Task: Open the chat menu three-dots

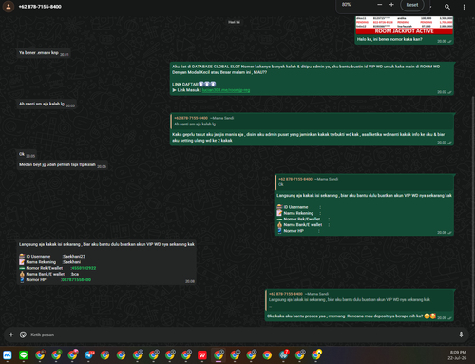Action: point(464,7)
